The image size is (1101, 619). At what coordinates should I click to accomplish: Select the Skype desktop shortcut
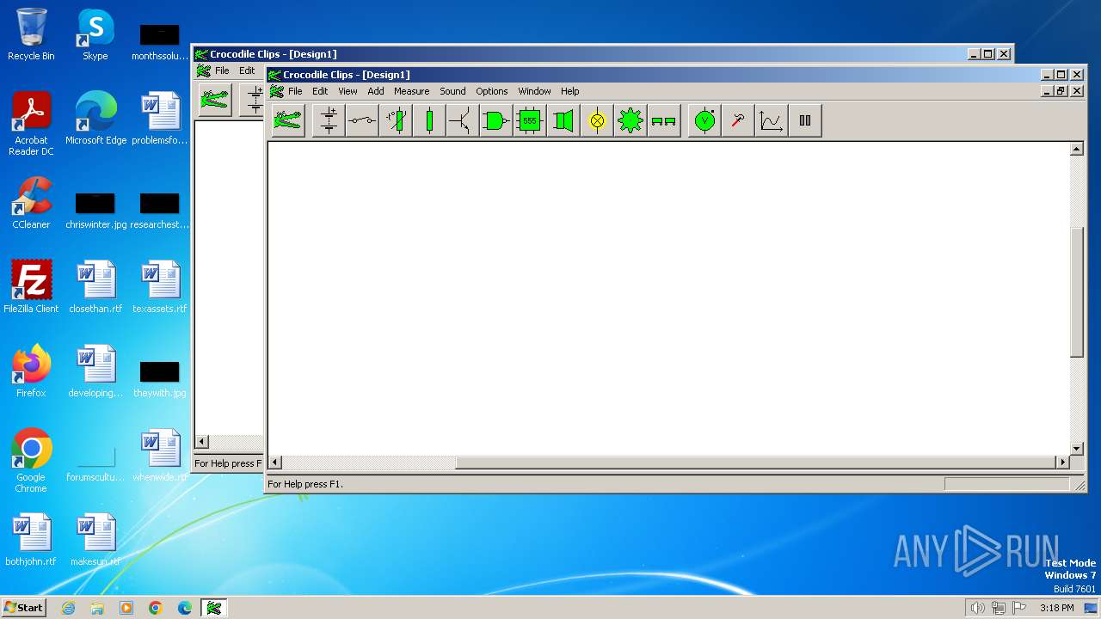(95, 35)
